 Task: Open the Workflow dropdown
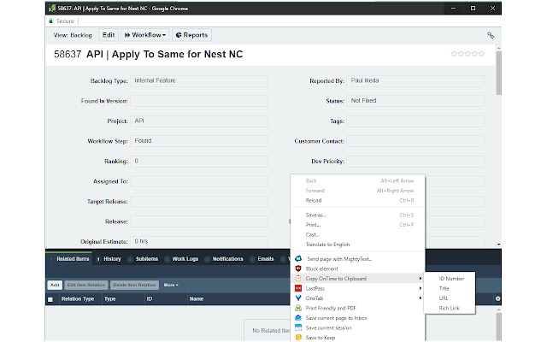pos(145,35)
